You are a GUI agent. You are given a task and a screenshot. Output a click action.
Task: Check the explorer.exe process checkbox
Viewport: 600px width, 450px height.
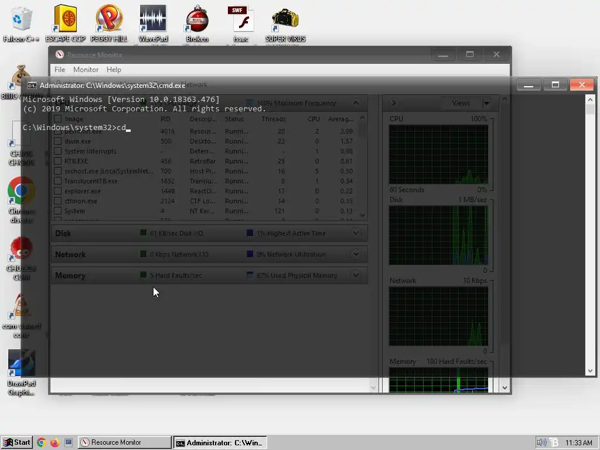[58, 191]
